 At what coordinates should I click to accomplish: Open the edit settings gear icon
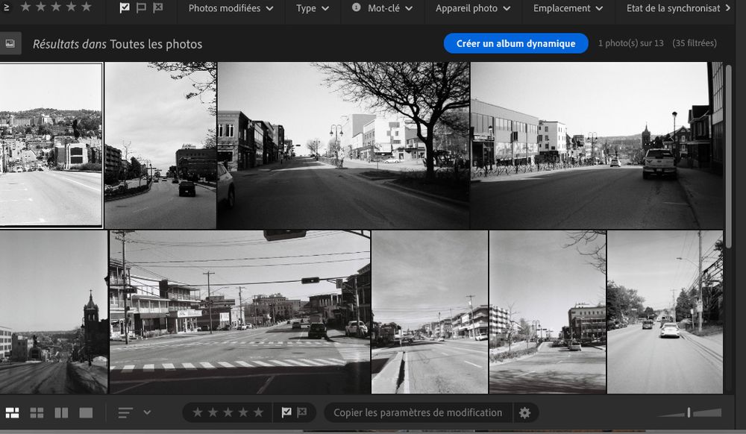(526, 412)
